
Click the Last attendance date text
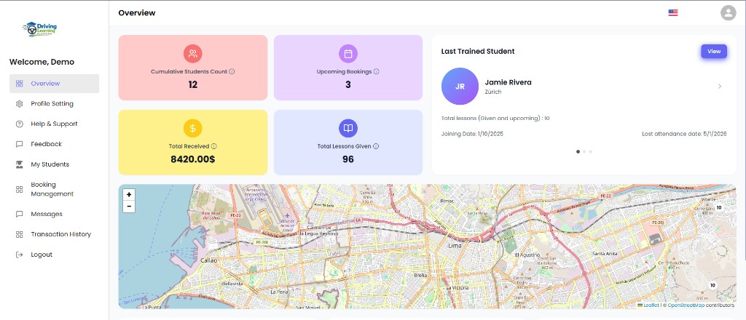point(684,134)
